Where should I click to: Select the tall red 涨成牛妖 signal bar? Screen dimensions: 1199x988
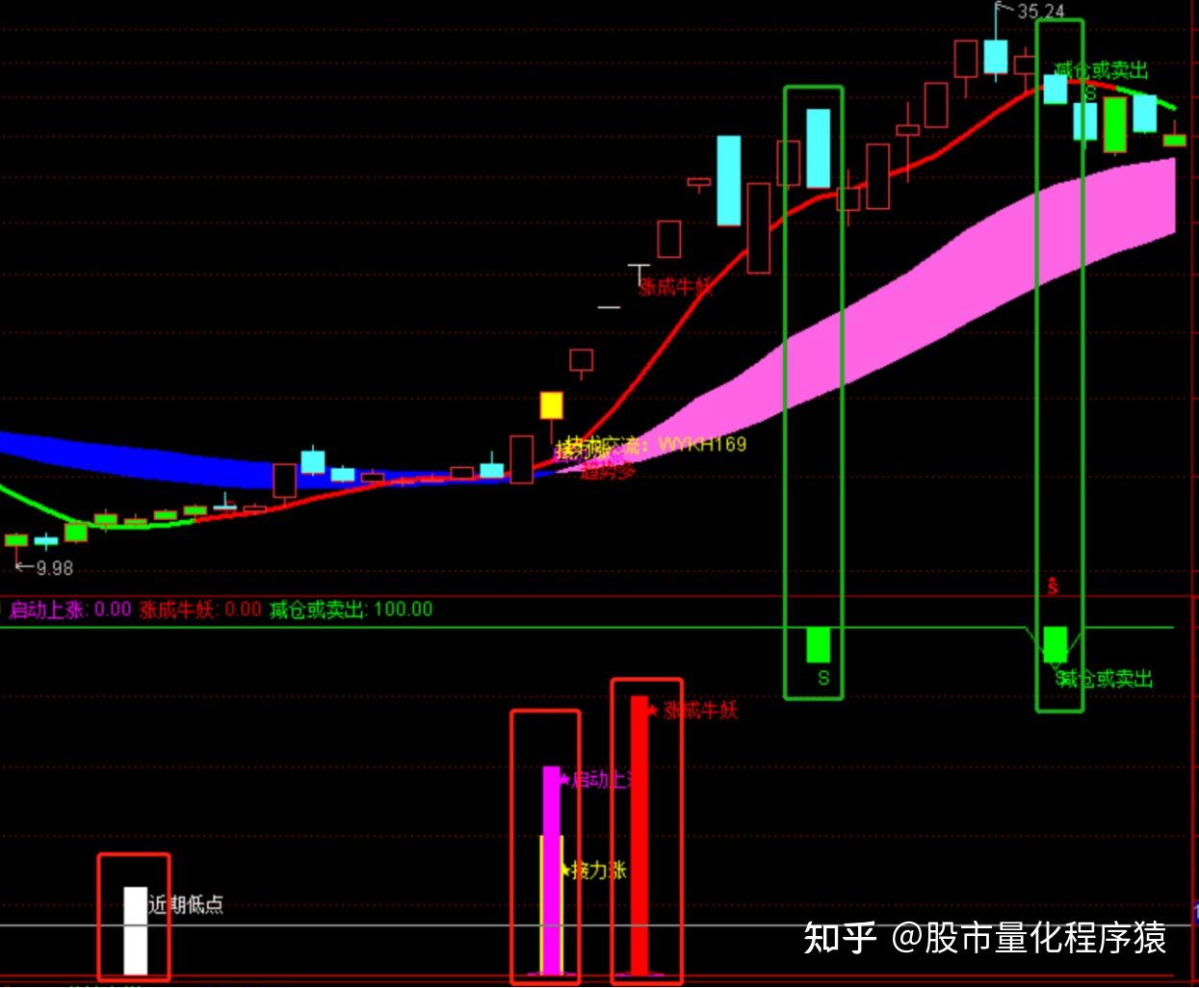click(639, 835)
